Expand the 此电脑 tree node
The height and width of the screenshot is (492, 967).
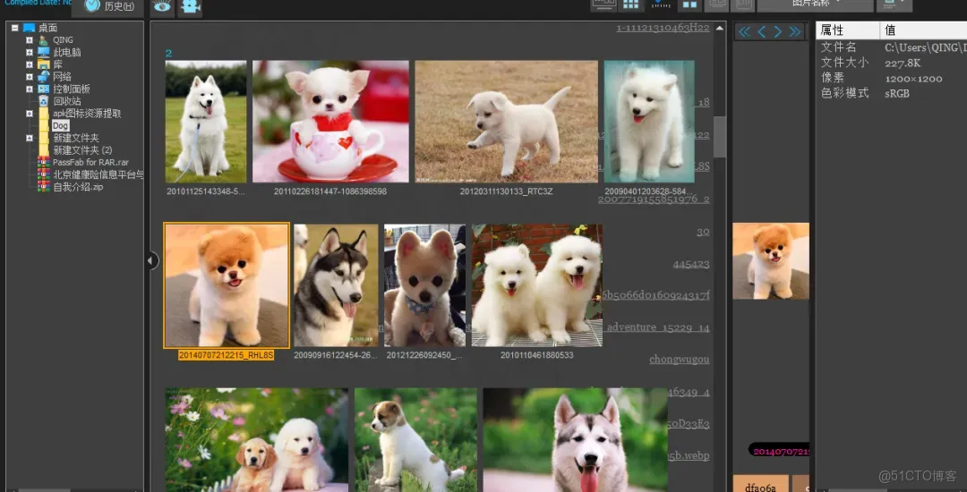click(x=30, y=53)
